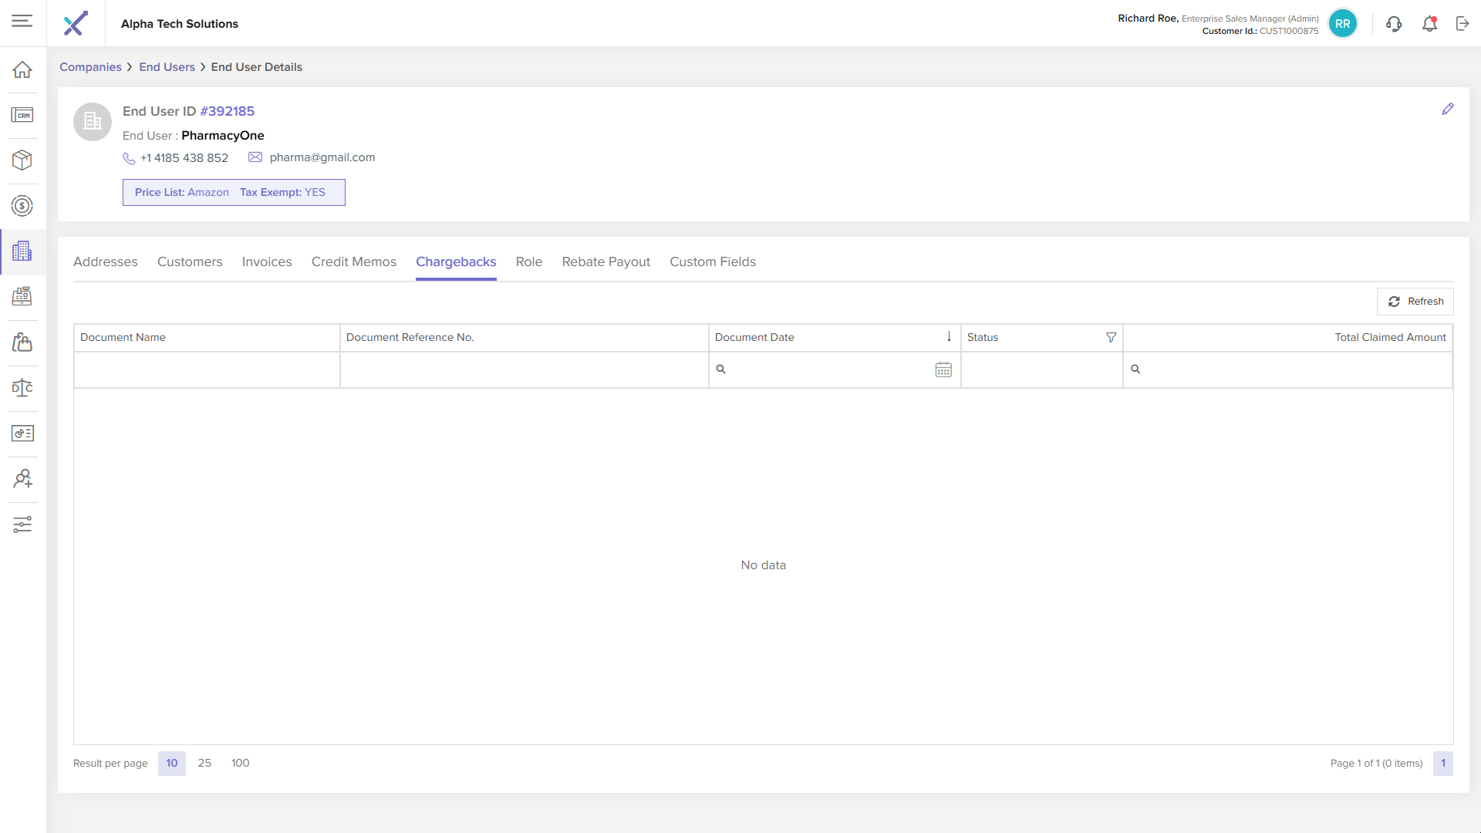Screen dimensions: 1481x833
Task: Switch to the Rebate Payout tab
Action: (606, 261)
